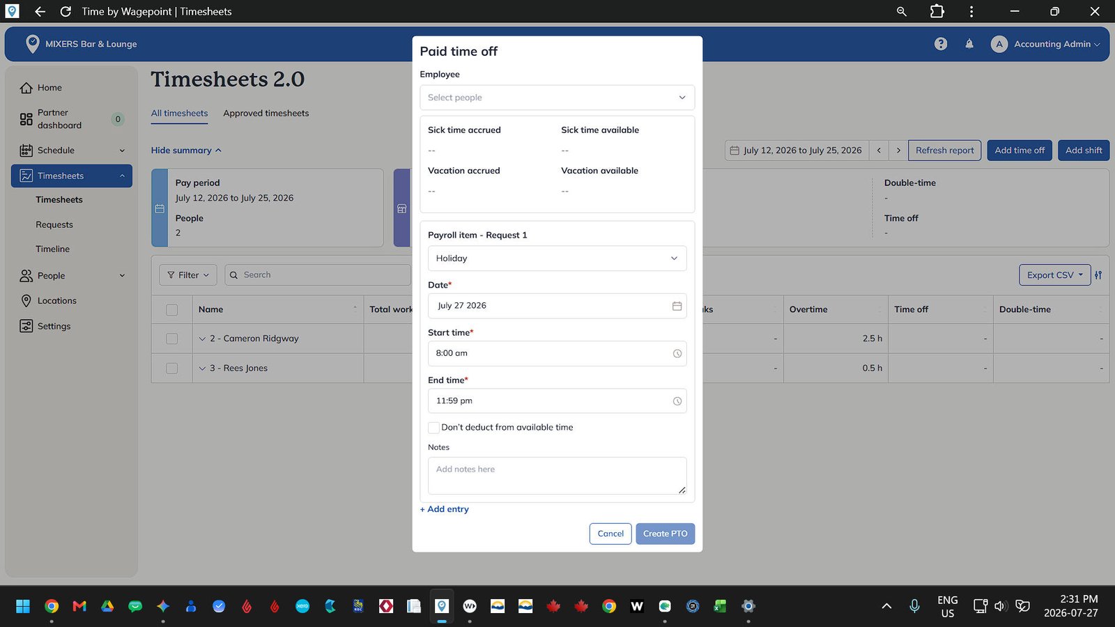Switch to Approved timesheets tab

(266, 113)
